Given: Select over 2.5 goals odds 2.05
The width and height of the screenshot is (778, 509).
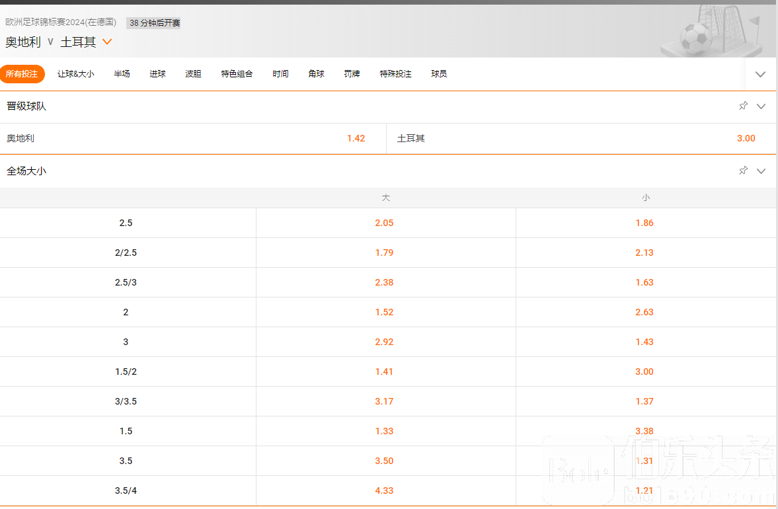Looking at the screenshot, I should click(x=384, y=223).
